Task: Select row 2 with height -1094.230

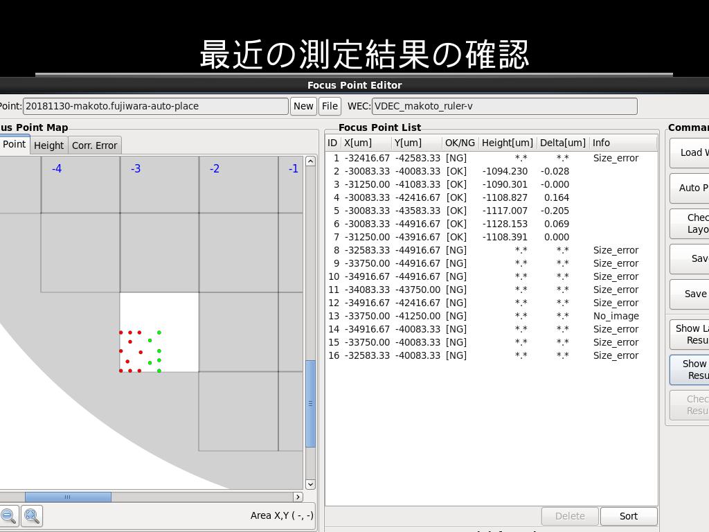Action: [491, 172]
